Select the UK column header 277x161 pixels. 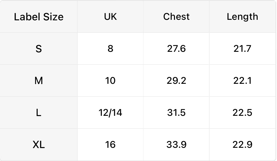click(110, 17)
